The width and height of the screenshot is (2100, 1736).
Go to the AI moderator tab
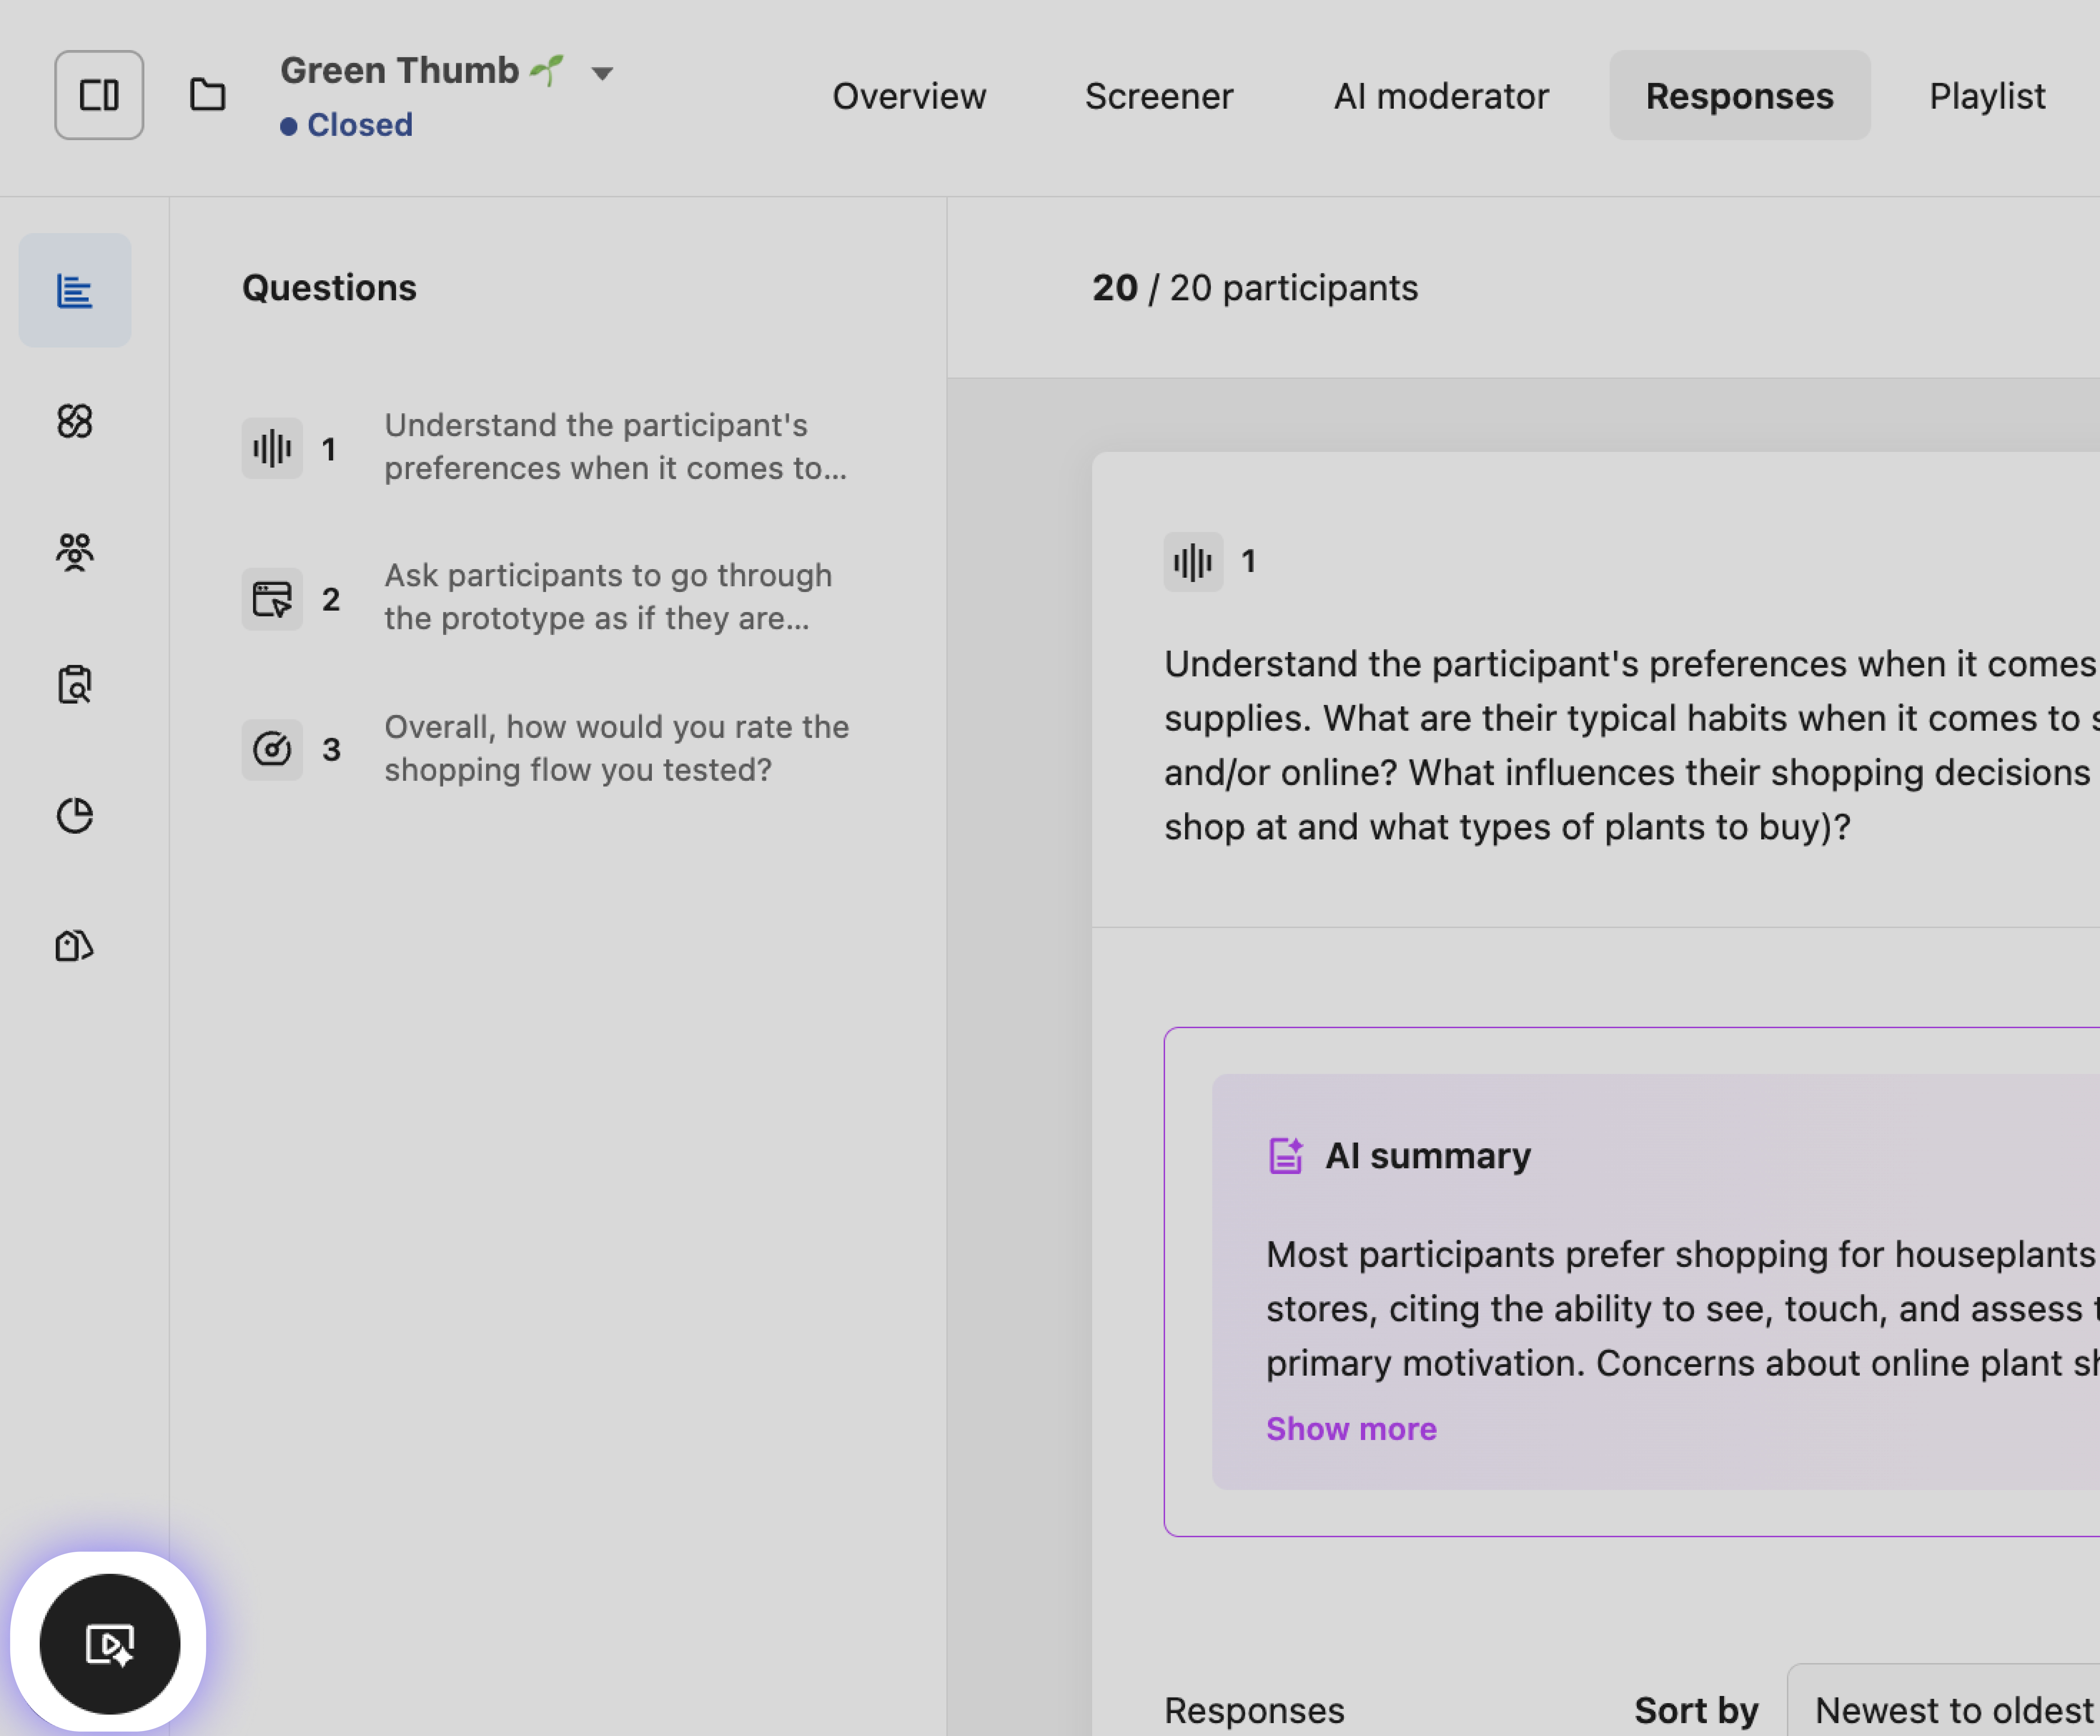pyautogui.click(x=1440, y=96)
